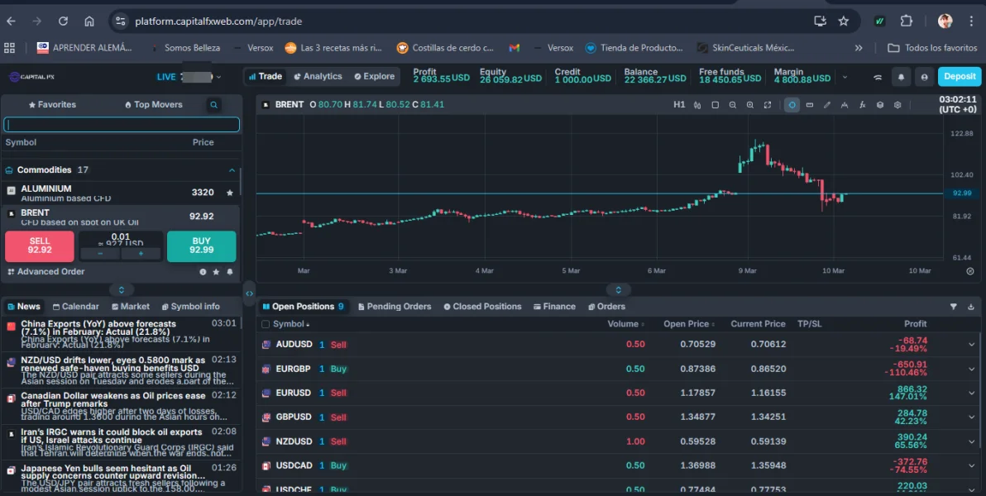Open the chart indicators fx tool

[862, 105]
